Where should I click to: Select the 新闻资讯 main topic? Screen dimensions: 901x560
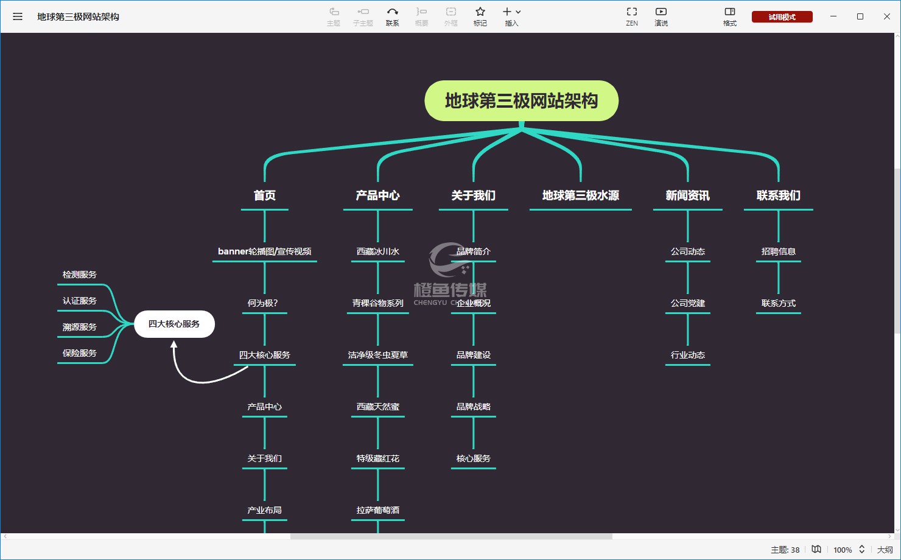click(x=688, y=195)
